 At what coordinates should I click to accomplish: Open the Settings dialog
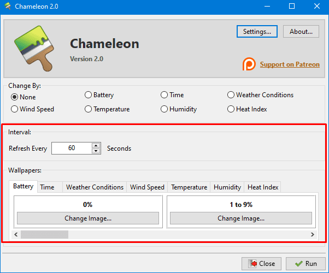tap(257, 32)
